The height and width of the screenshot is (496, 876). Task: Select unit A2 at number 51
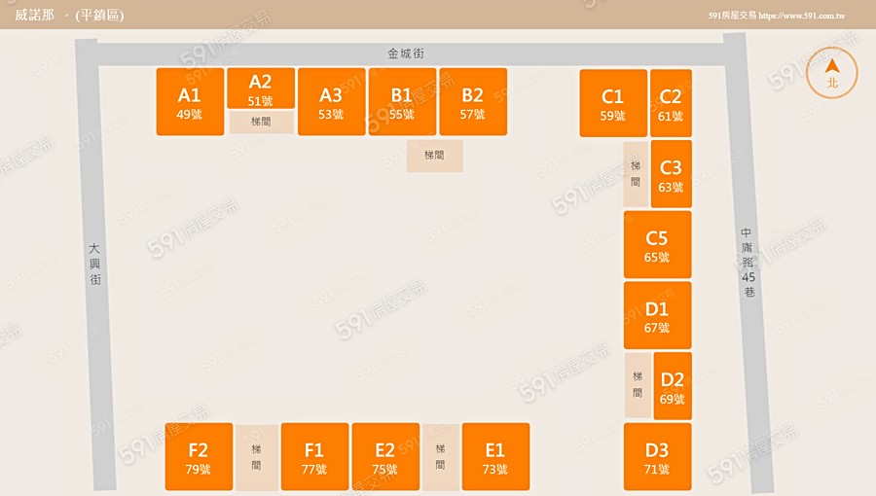261,89
